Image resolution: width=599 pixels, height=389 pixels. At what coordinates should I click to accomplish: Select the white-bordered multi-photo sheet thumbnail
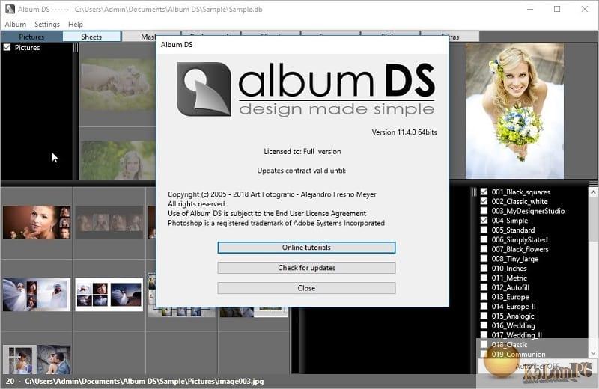(109, 294)
